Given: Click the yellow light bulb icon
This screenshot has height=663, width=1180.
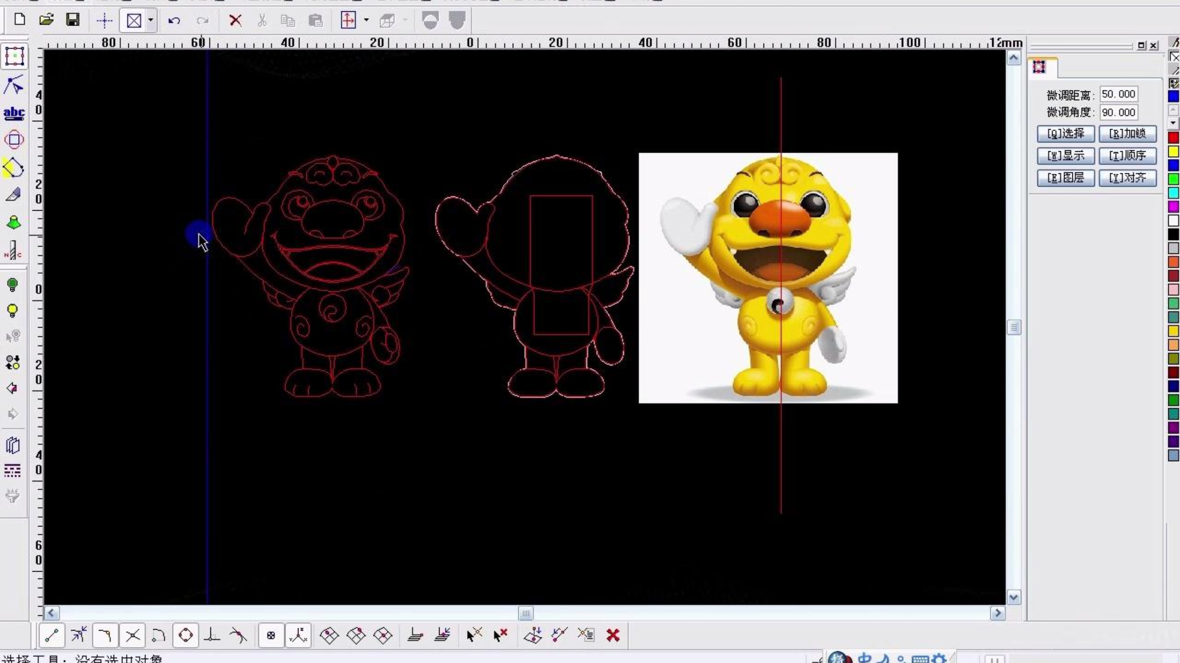Looking at the screenshot, I should (13, 311).
